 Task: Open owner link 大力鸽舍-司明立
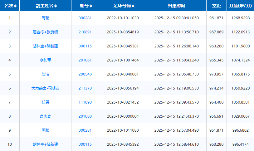(x=45, y=88)
